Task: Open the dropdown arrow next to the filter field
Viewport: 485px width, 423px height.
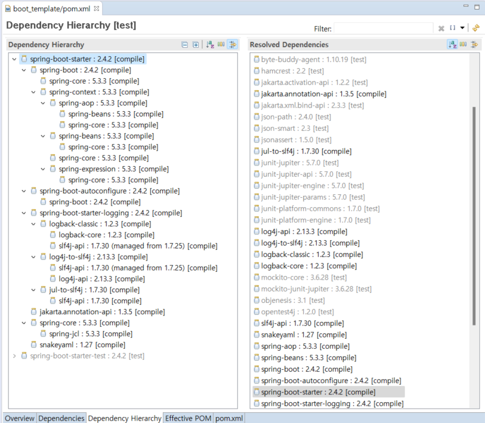Action: pos(462,28)
